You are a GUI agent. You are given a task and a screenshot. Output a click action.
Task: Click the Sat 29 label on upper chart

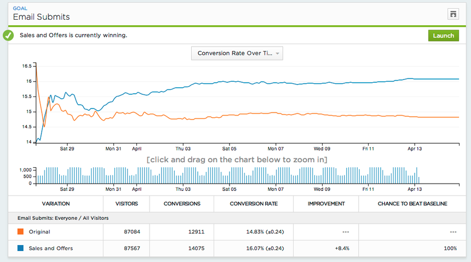point(67,149)
